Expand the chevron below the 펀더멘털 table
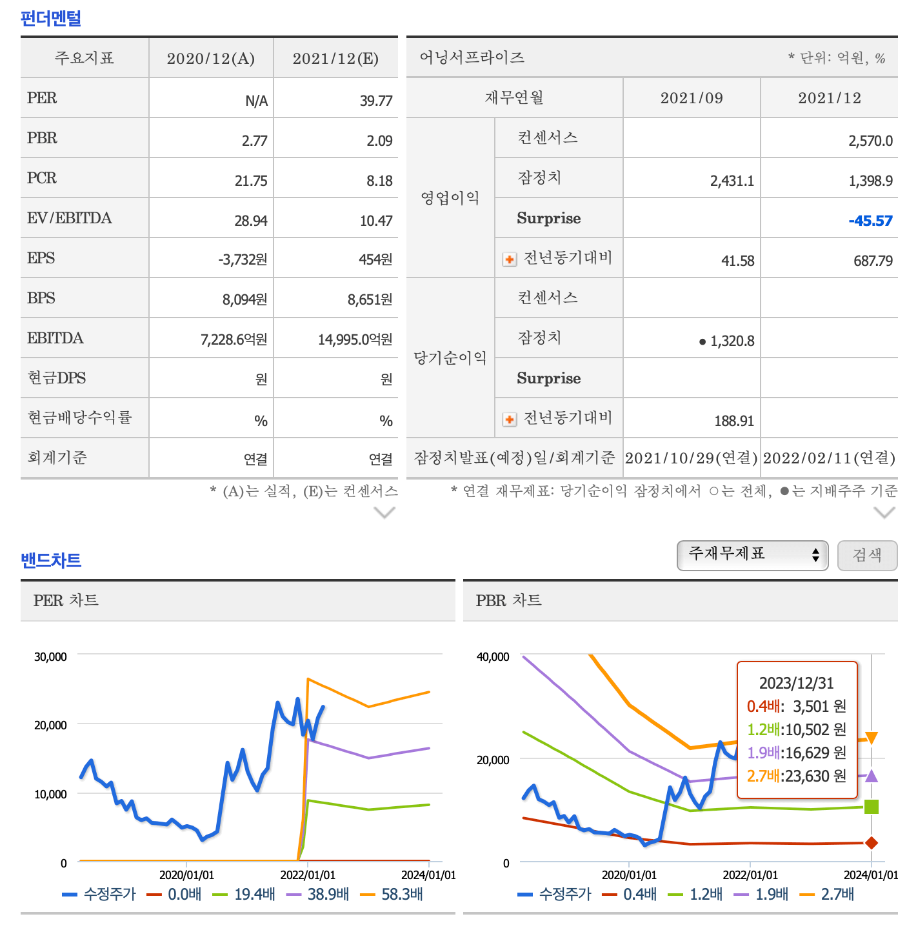 pos(385,514)
